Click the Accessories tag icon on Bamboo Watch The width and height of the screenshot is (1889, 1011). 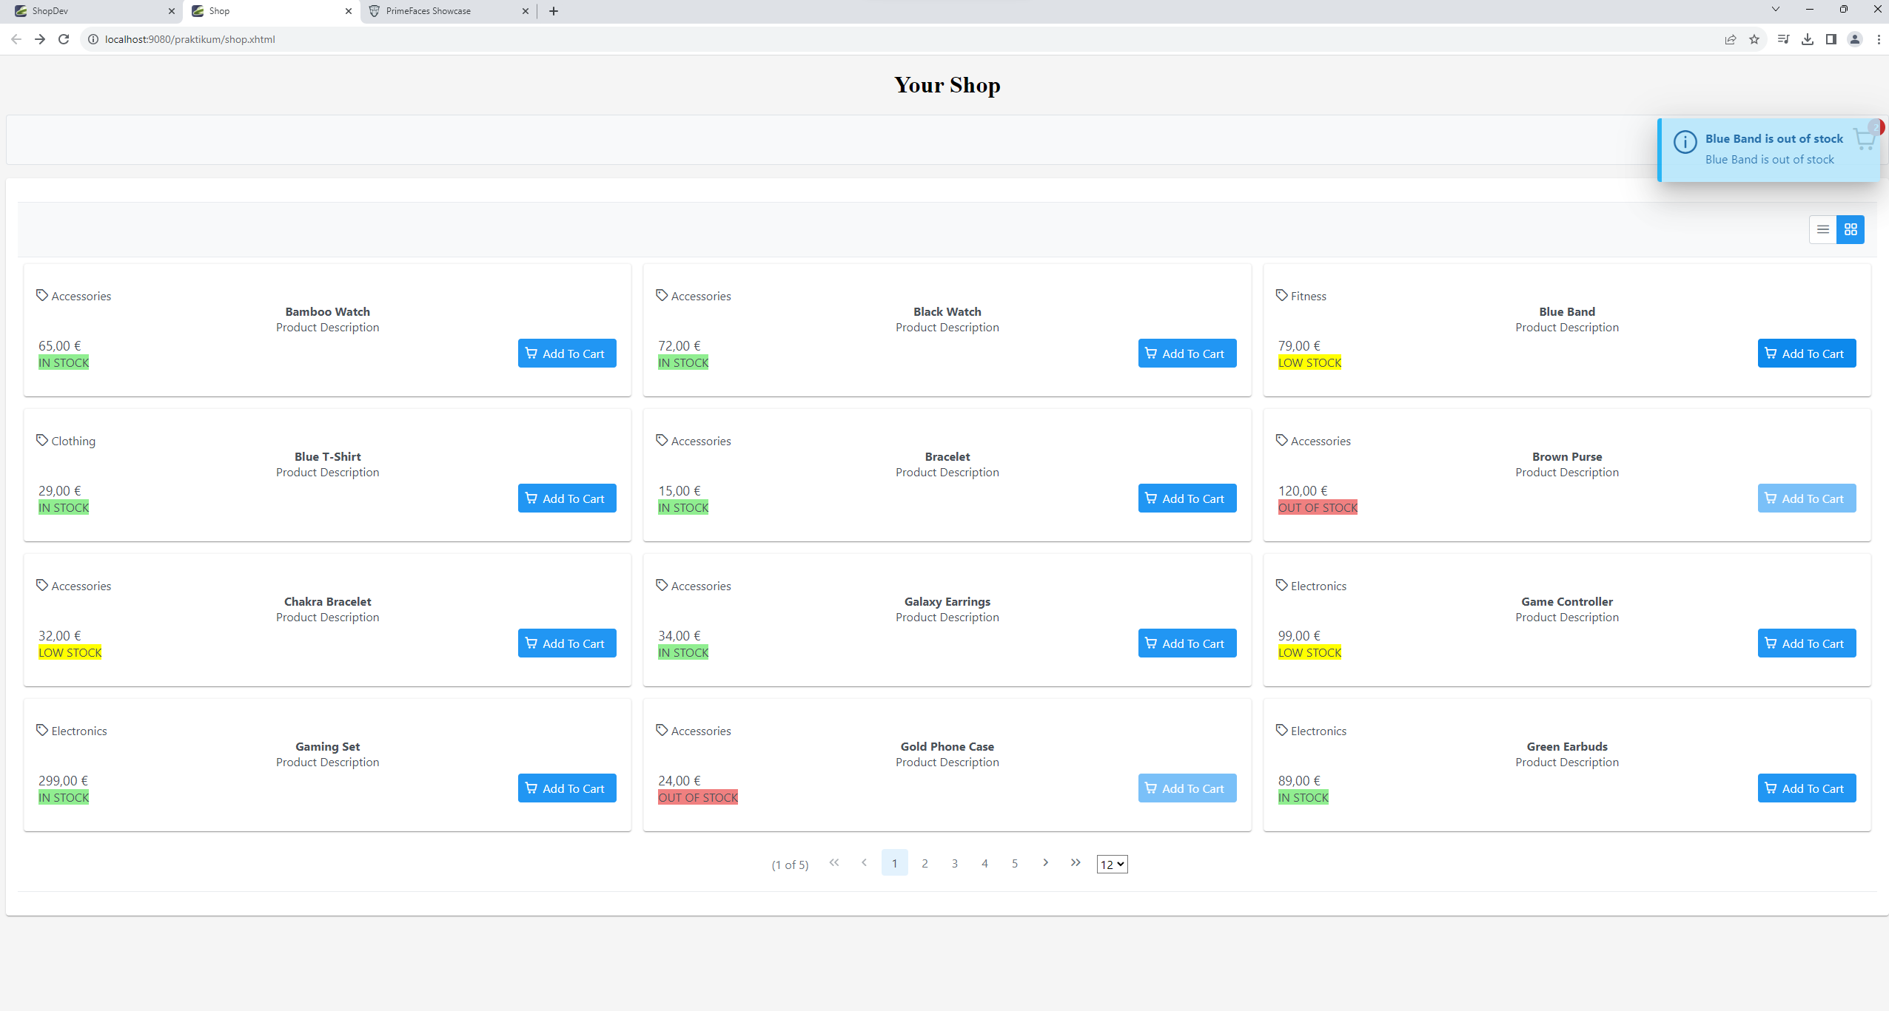pos(42,295)
